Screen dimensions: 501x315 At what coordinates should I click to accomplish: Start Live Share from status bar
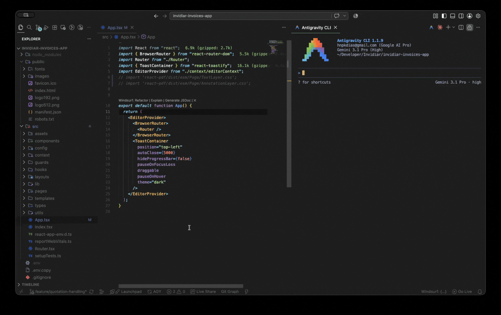[203, 292]
